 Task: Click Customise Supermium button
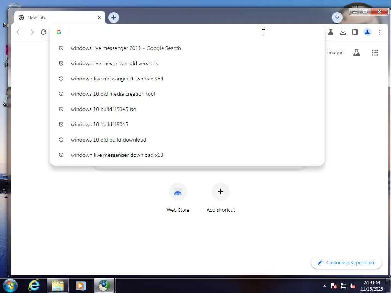click(x=346, y=262)
